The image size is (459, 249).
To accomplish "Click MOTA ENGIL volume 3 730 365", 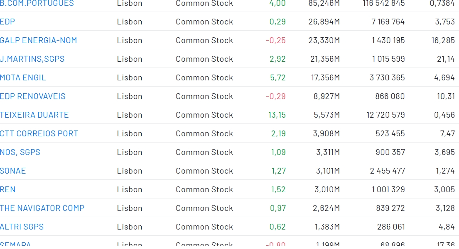I will pos(387,77).
